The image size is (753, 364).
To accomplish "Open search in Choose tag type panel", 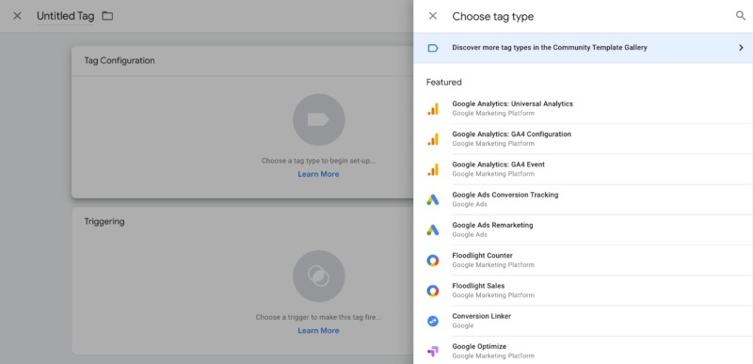I will pos(741,16).
